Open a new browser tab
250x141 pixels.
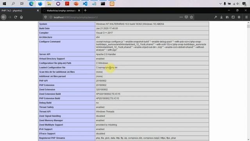tap(85, 11)
